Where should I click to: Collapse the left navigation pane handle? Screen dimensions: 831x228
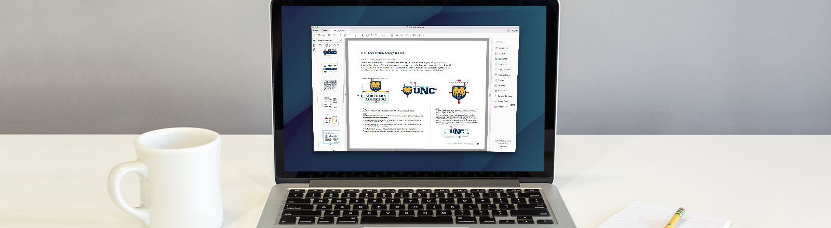click(345, 95)
